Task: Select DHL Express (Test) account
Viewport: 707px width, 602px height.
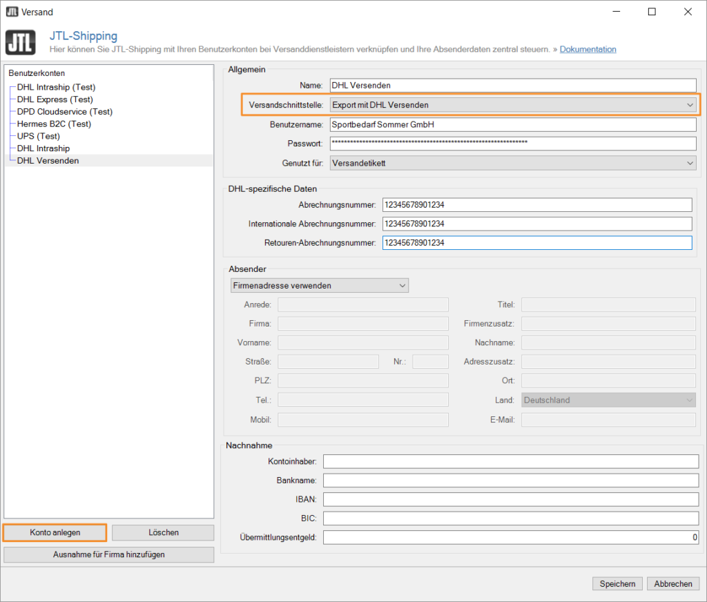Action: click(x=55, y=99)
